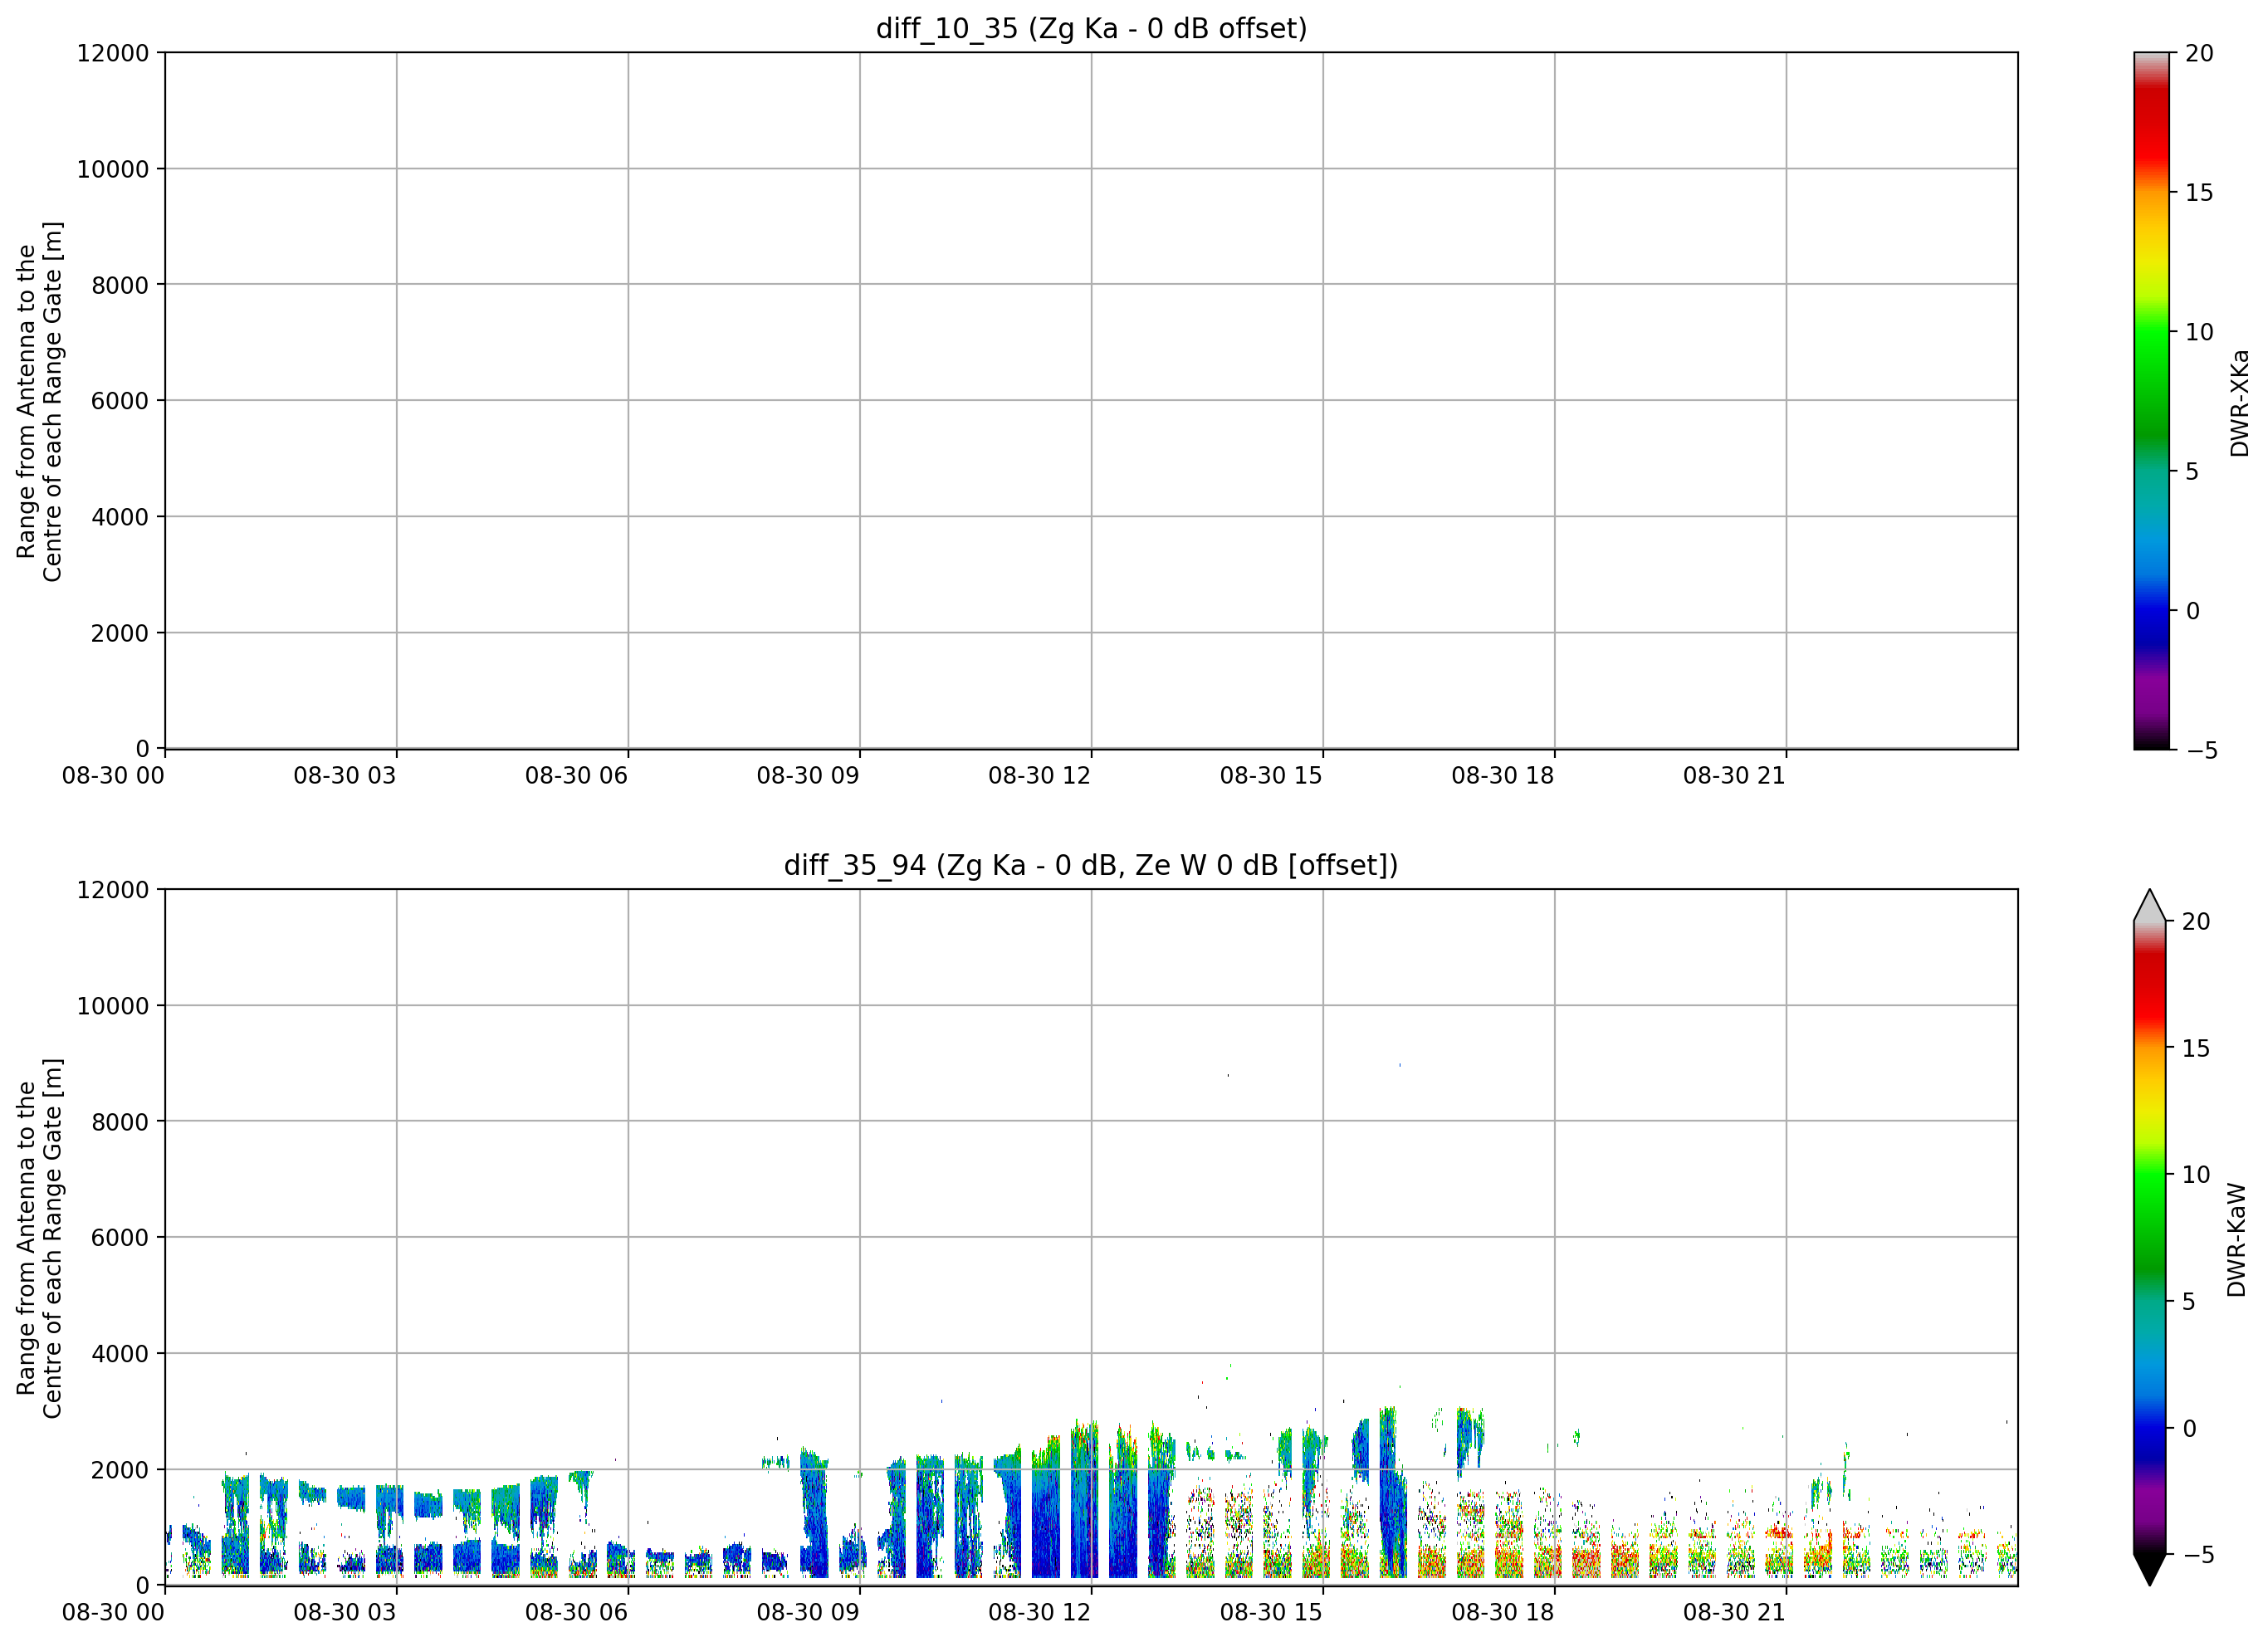
Task: Click the DWR-XKa colorbar gradient
Action: 2151,400
